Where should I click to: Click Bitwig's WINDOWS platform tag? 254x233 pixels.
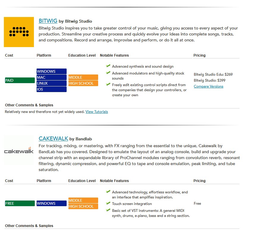tap(51, 72)
